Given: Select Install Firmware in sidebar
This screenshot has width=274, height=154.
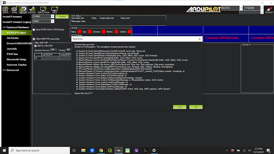Looking at the screenshot, I should [12, 17].
